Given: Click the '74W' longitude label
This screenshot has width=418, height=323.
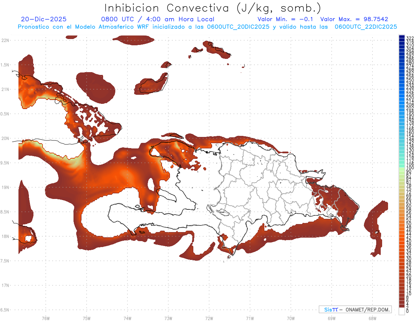Looking at the screenshot, I should (127, 318).
